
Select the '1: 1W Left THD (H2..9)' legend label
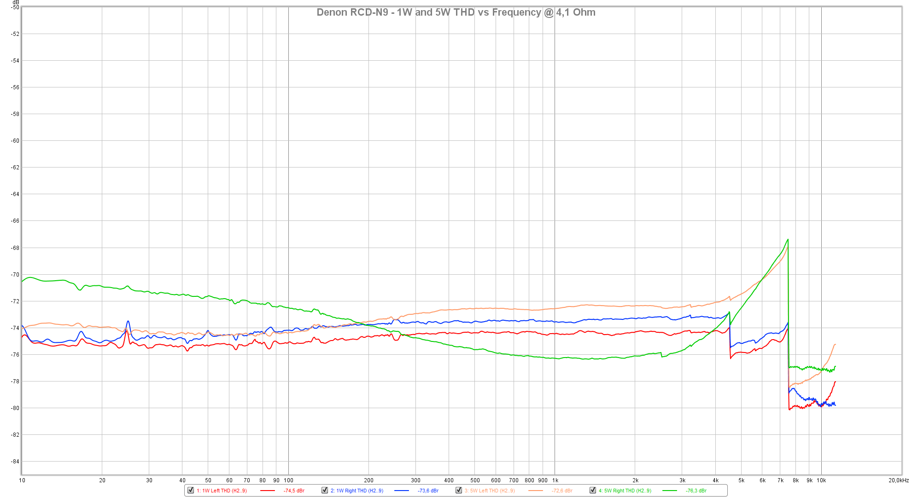tap(222, 491)
